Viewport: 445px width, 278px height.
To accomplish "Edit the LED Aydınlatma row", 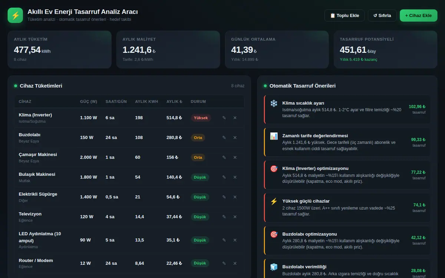I will click(x=224, y=240).
